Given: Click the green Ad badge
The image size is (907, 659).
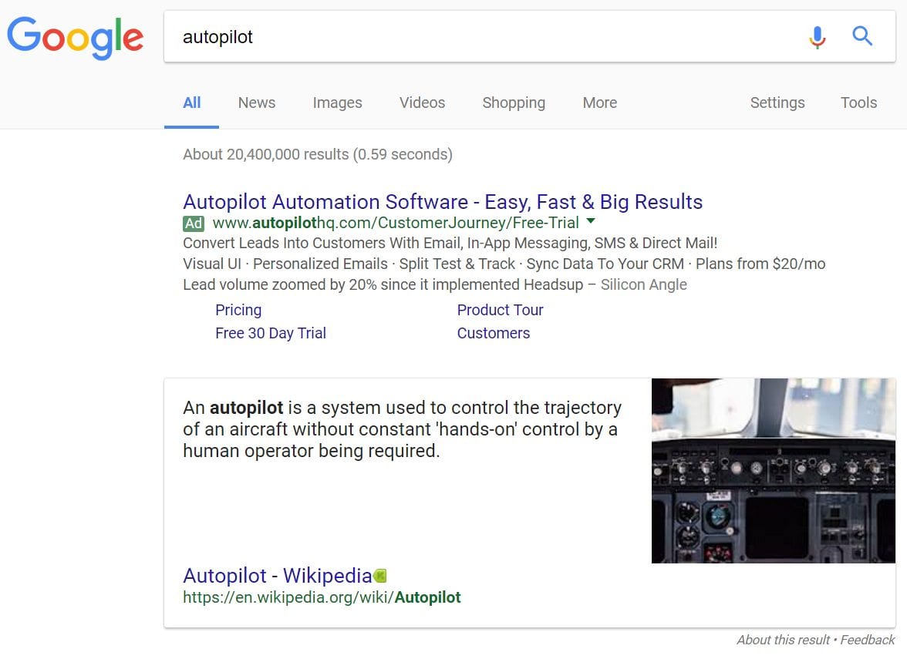Looking at the screenshot, I should [193, 224].
